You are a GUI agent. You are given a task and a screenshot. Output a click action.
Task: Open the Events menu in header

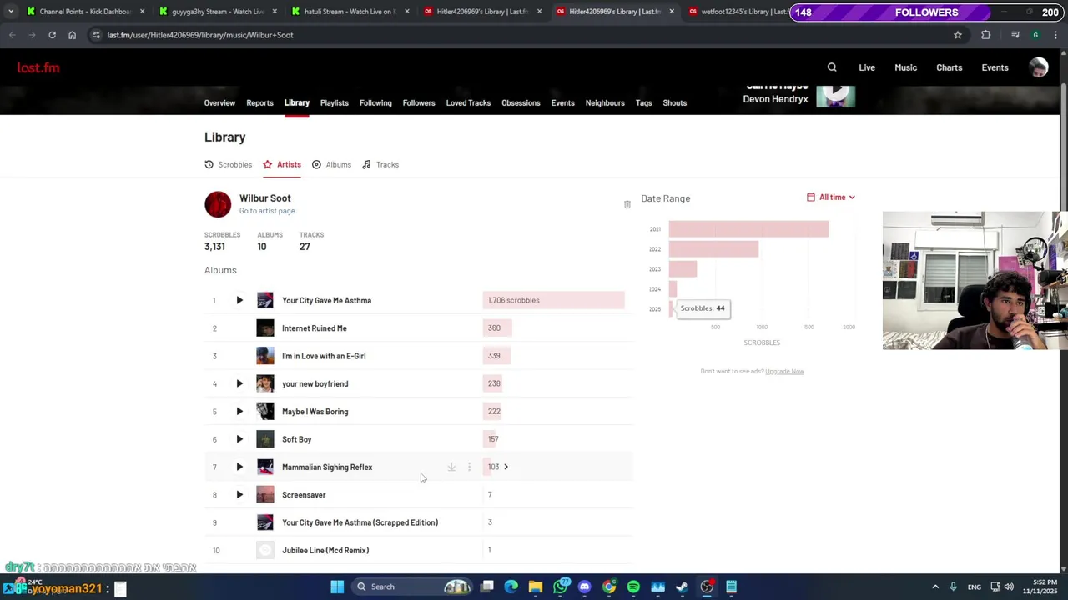[x=995, y=67]
